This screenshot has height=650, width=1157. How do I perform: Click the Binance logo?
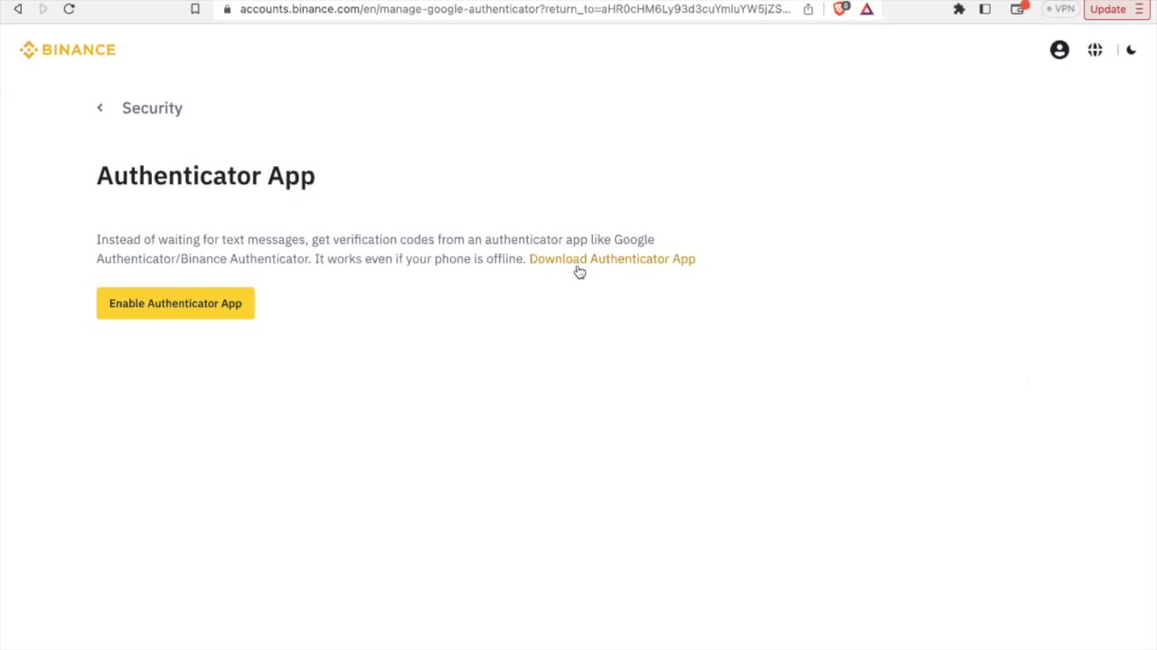tap(68, 50)
